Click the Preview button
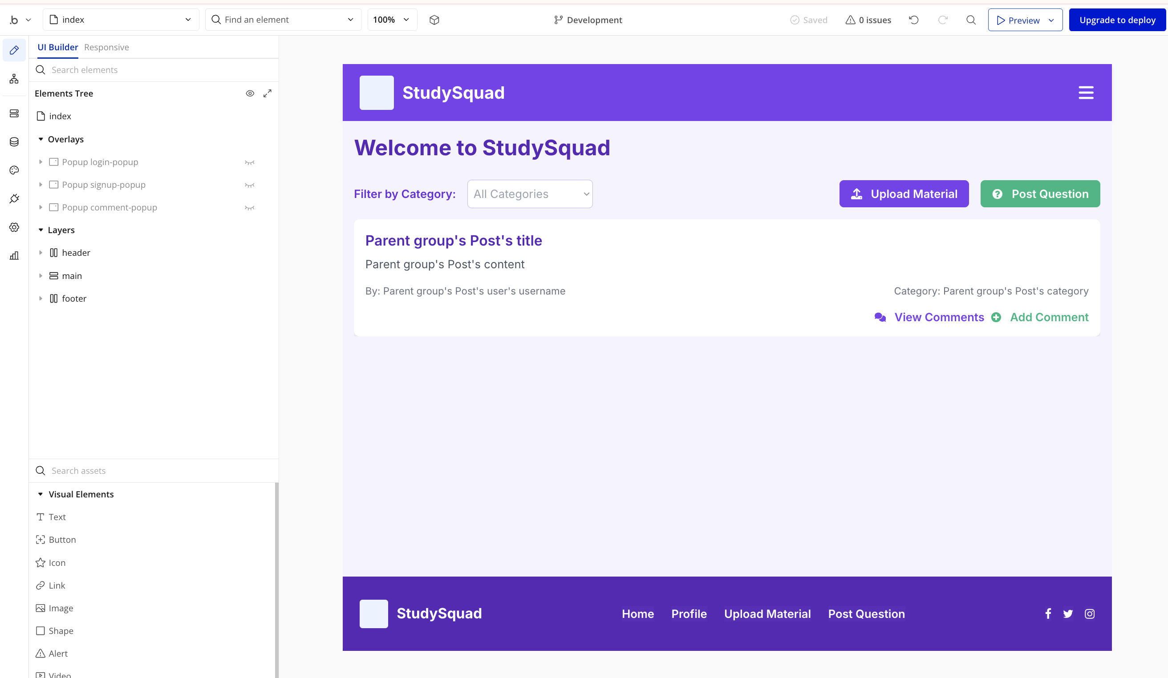The image size is (1168, 678). pos(1018,20)
